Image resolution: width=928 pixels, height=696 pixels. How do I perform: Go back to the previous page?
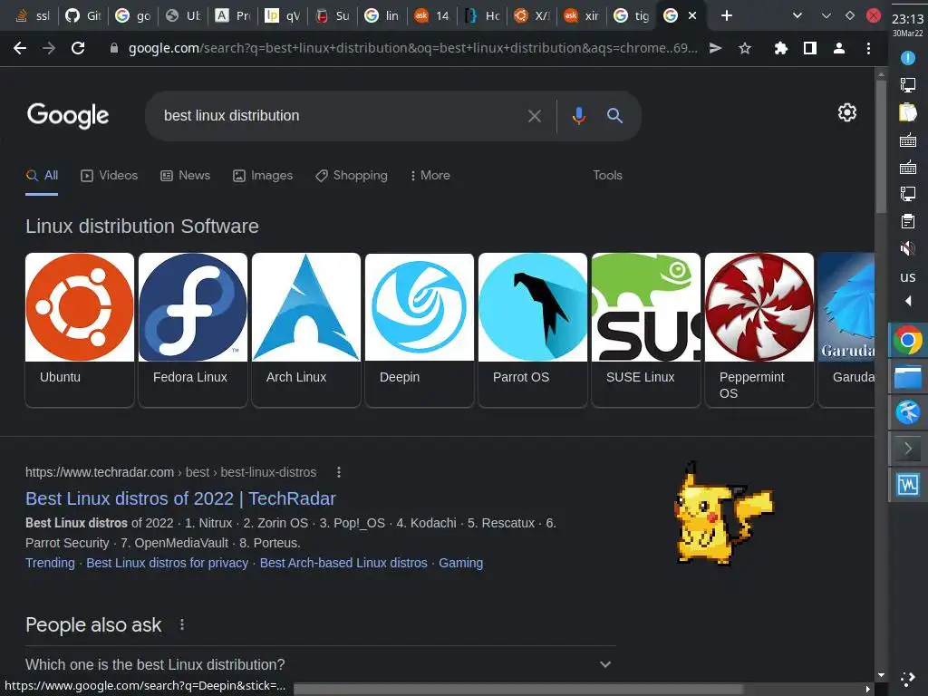click(x=20, y=49)
